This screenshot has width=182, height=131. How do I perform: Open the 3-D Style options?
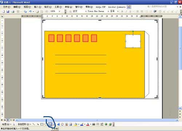pos(110,124)
